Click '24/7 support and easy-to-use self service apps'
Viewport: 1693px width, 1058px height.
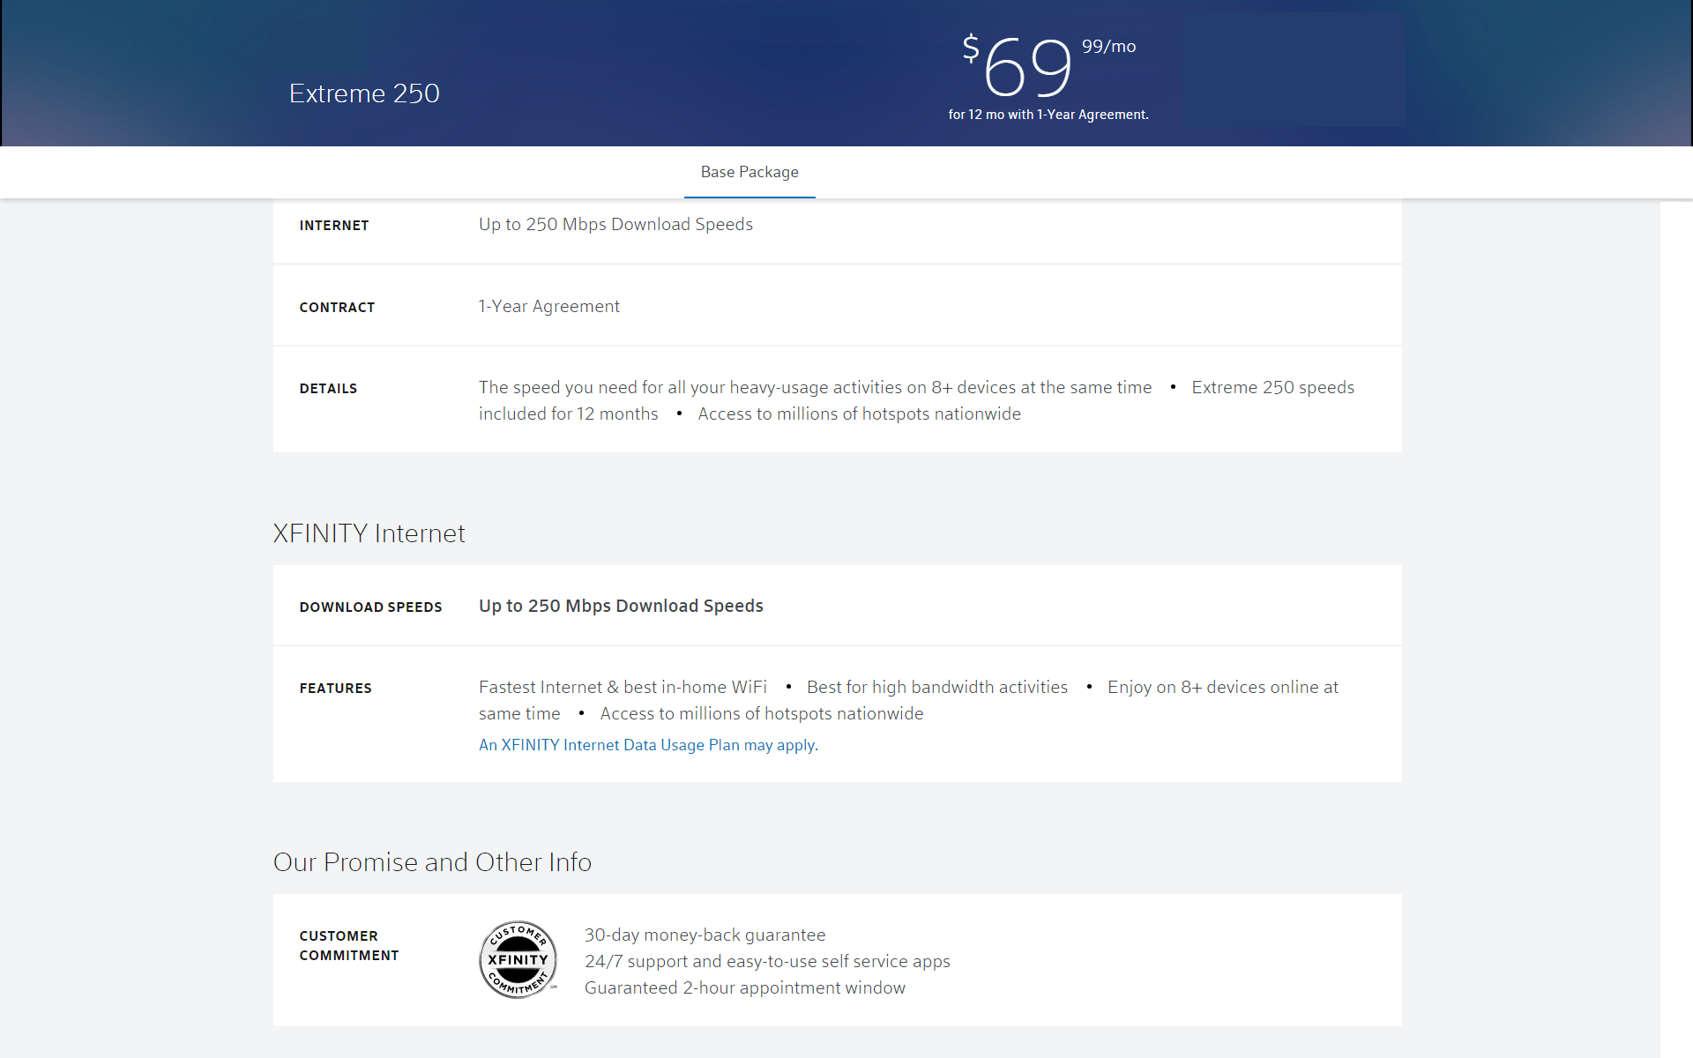pos(767,962)
